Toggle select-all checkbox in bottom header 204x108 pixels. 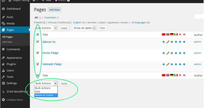point(38,75)
